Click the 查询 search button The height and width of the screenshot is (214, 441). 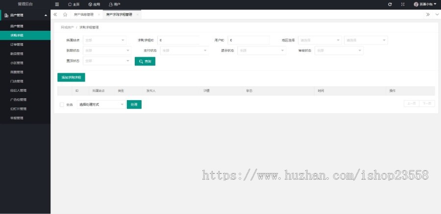pyautogui.click(x=145, y=61)
